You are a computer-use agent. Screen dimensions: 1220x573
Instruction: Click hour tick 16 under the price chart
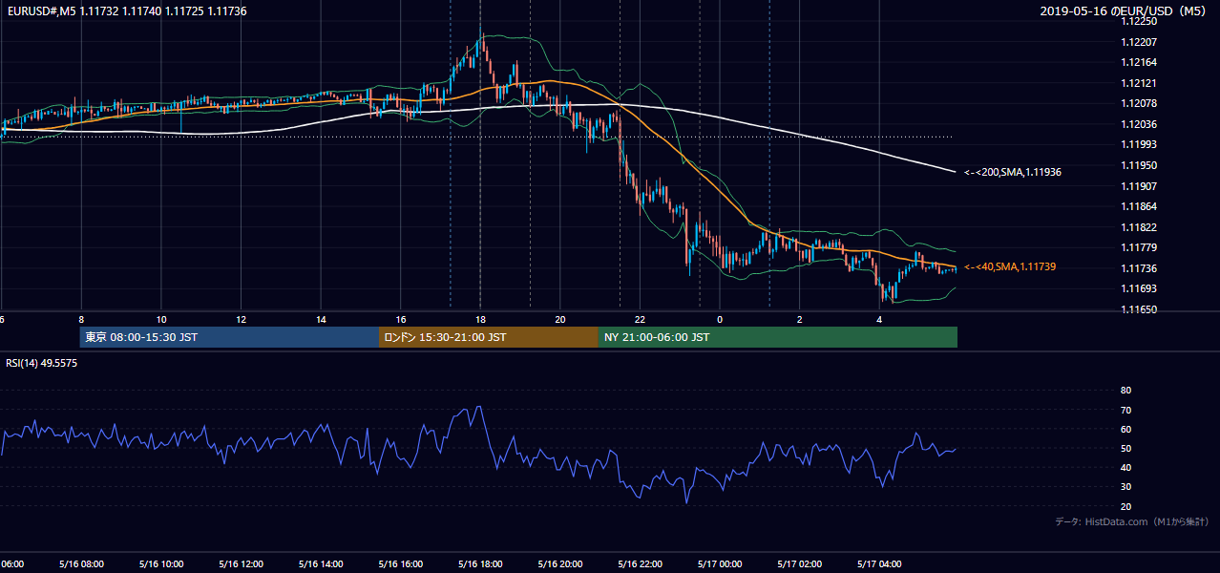coord(400,319)
